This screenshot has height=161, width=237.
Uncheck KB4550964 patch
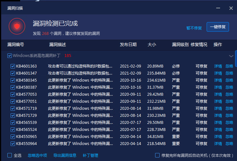[13, 144]
